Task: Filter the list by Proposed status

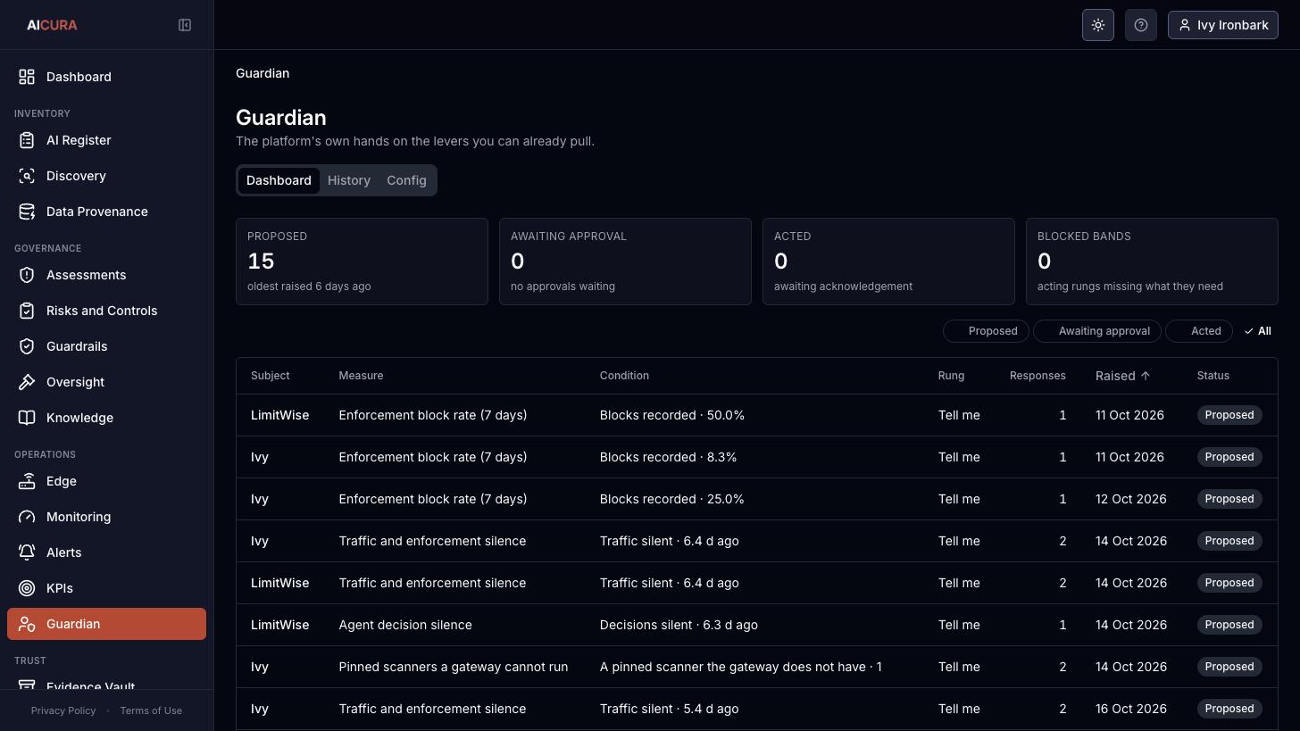Action: [x=986, y=331]
